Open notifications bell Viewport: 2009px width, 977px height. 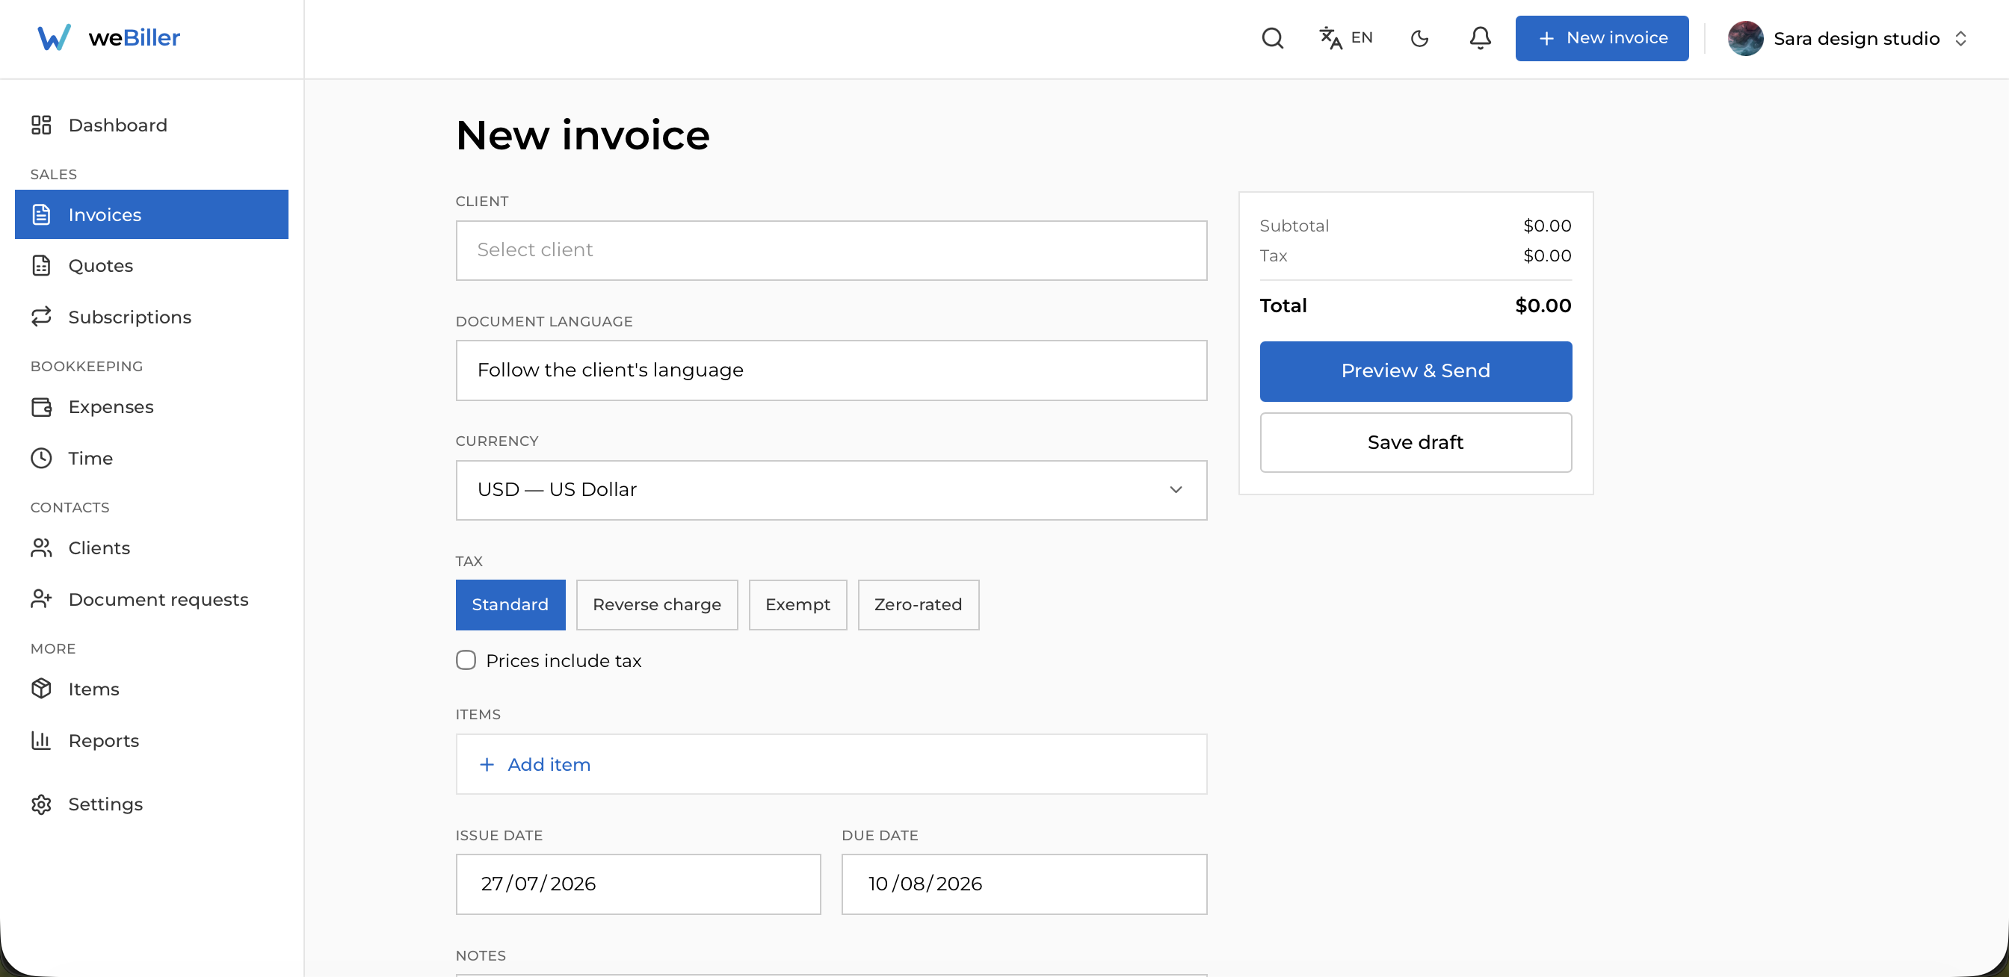tap(1479, 38)
